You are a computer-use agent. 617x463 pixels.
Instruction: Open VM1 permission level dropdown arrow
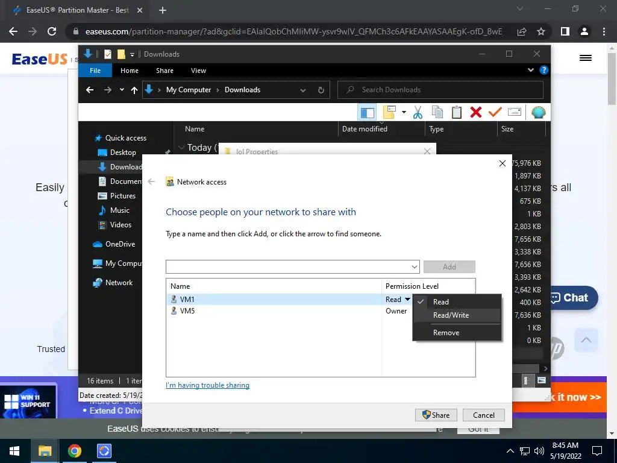pyautogui.click(x=407, y=300)
